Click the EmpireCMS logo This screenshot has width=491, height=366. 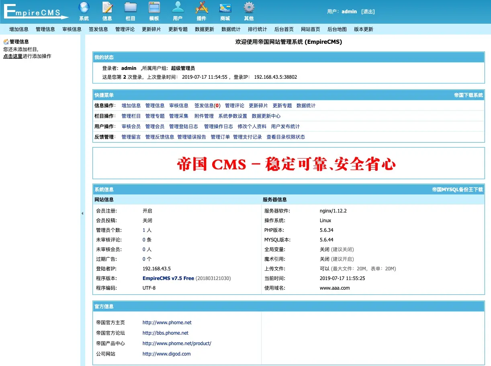click(36, 11)
